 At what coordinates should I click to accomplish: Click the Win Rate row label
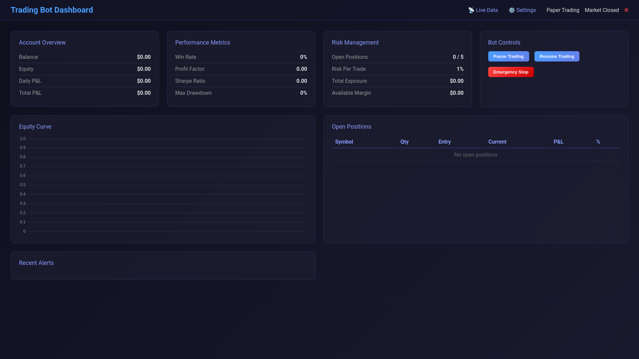coord(185,57)
